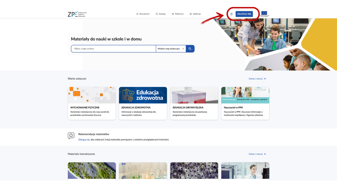
Task: Open the Aplikacje menu item
Action: tap(195, 14)
